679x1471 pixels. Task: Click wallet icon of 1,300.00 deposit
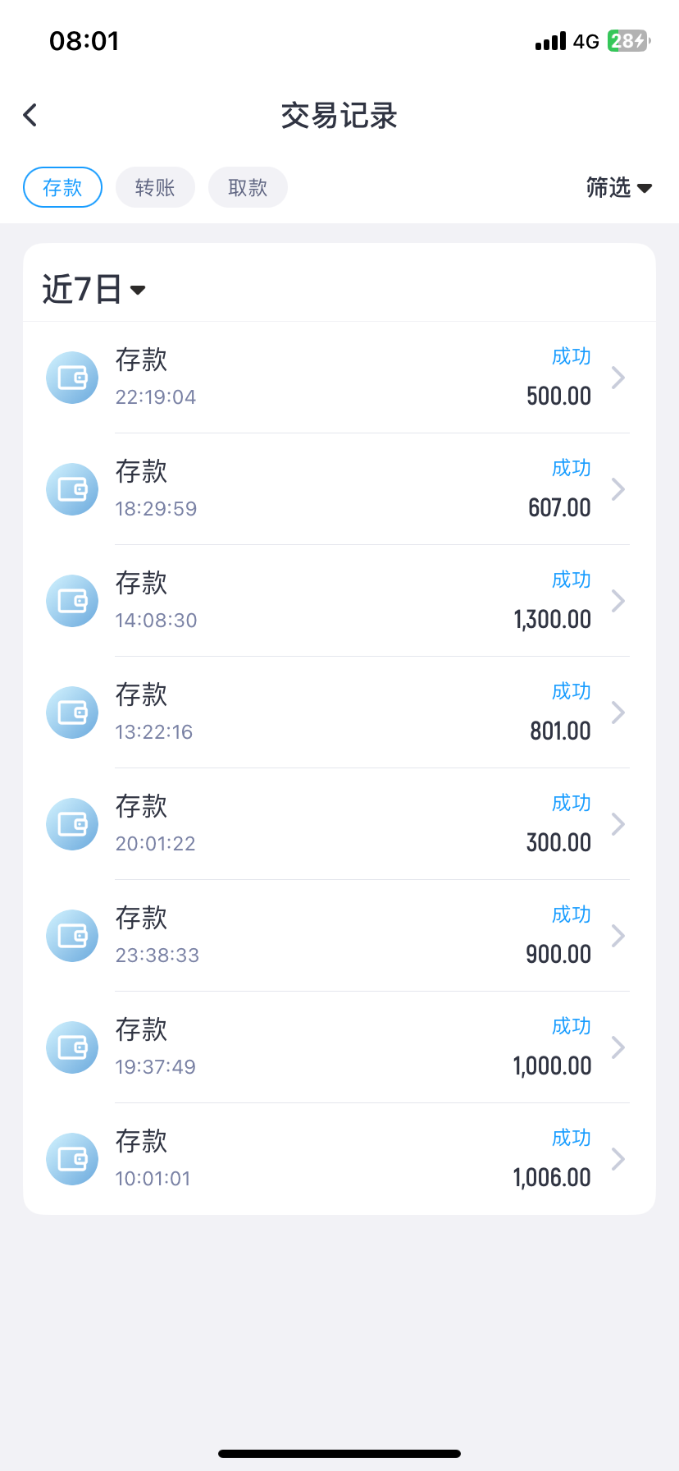tap(72, 601)
